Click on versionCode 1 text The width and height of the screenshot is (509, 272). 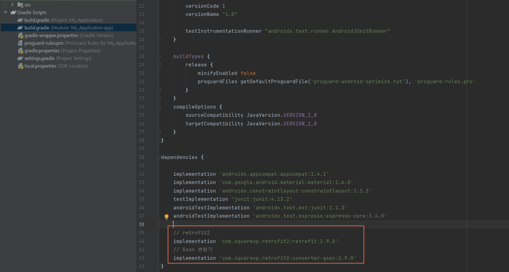pos(205,6)
